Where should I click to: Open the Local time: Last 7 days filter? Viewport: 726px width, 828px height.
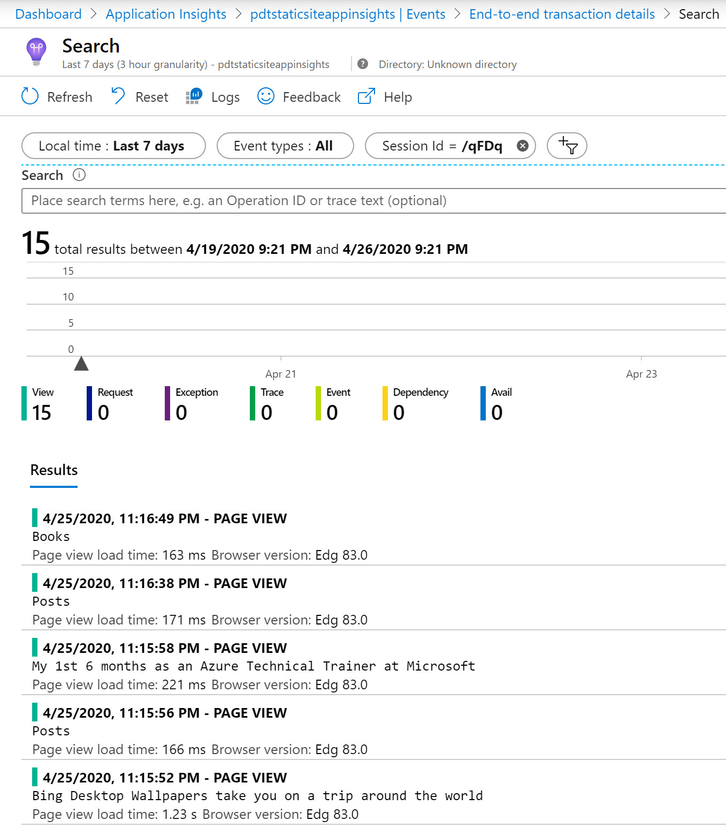coord(113,145)
